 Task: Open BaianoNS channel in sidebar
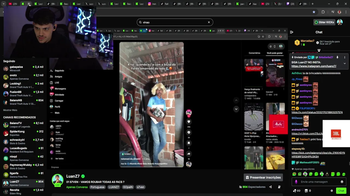23,102
